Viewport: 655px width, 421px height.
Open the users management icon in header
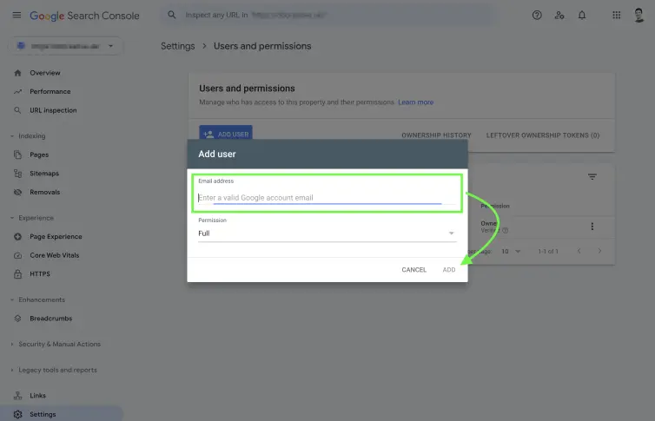(559, 16)
